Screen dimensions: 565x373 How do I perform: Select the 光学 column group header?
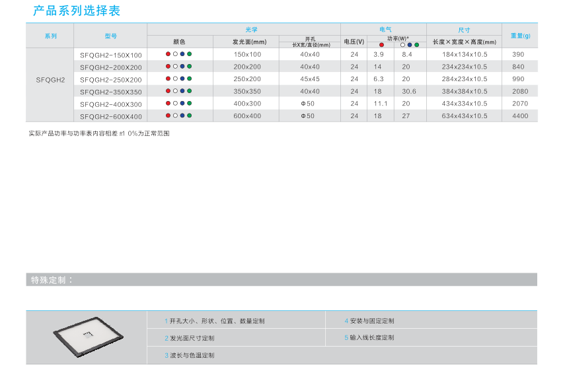[x=243, y=30]
